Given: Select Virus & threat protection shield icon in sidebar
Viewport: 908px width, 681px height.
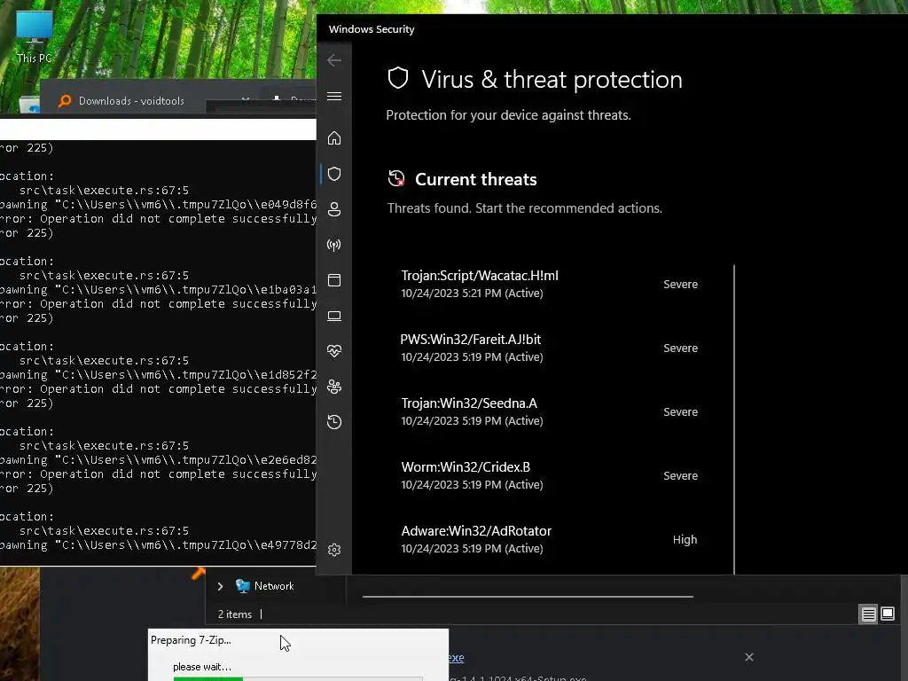Looking at the screenshot, I should click(x=334, y=174).
